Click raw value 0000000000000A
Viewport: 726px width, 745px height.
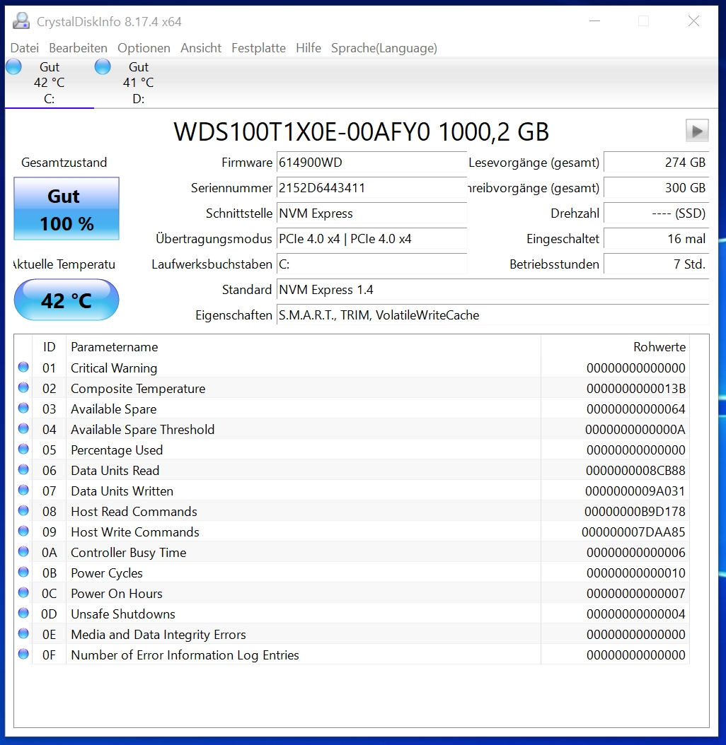pyautogui.click(x=635, y=430)
